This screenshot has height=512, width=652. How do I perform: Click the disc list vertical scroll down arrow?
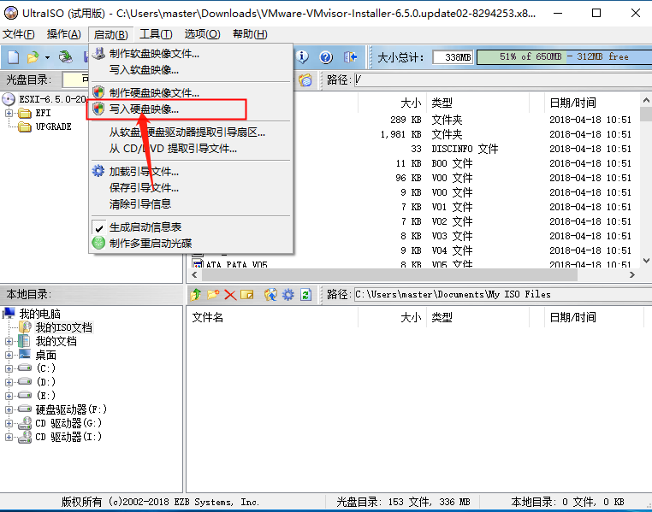pyautogui.click(x=646, y=261)
